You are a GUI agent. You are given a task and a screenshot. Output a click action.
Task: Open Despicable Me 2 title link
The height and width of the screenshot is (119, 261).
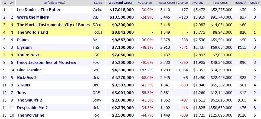click(x=32, y=108)
